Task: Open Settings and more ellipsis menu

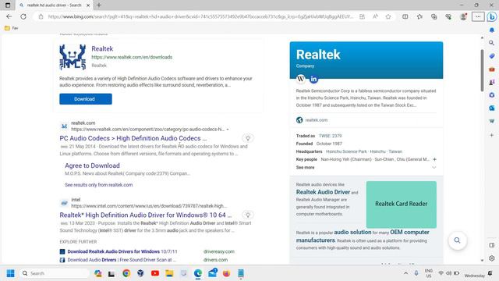Action: point(478,16)
